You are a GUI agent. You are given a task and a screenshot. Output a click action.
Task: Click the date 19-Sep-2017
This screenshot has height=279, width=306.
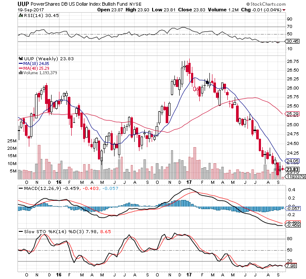coord(31,10)
